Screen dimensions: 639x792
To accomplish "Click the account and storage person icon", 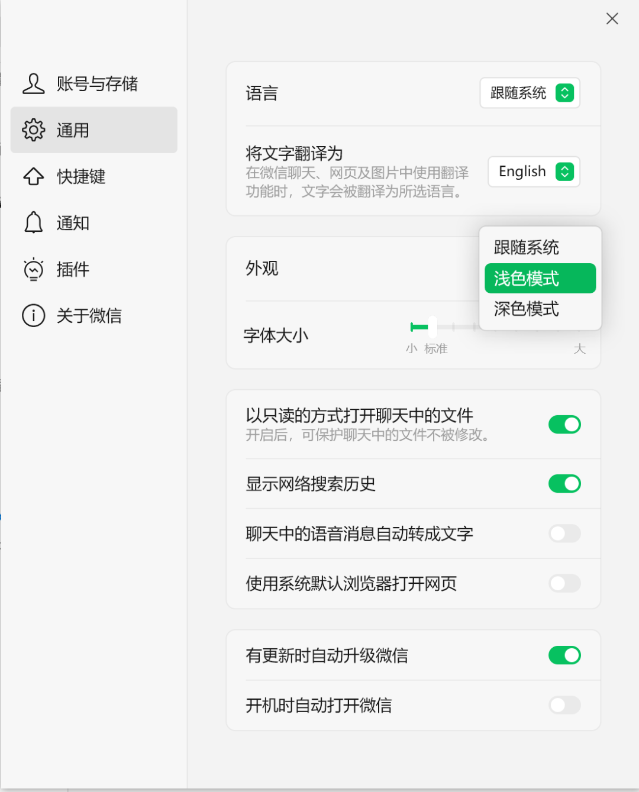I will (x=34, y=84).
